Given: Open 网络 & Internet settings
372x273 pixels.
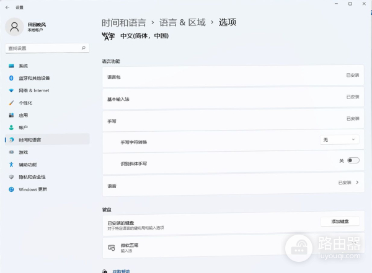Looking at the screenshot, I should tap(34, 90).
